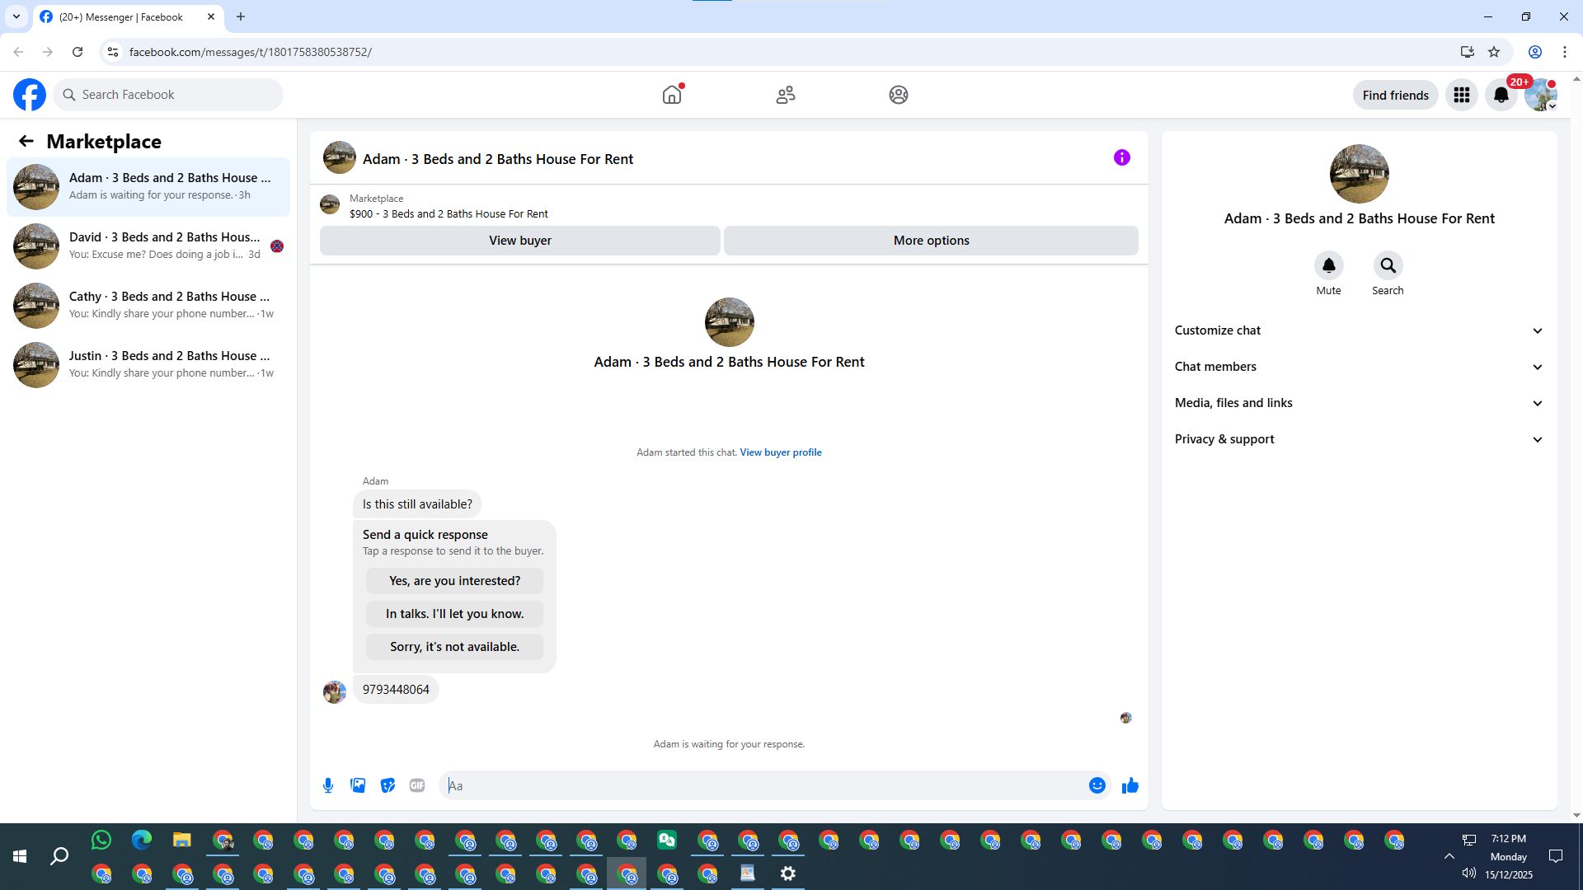
Task: Mute this conversation
Action: [1329, 265]
